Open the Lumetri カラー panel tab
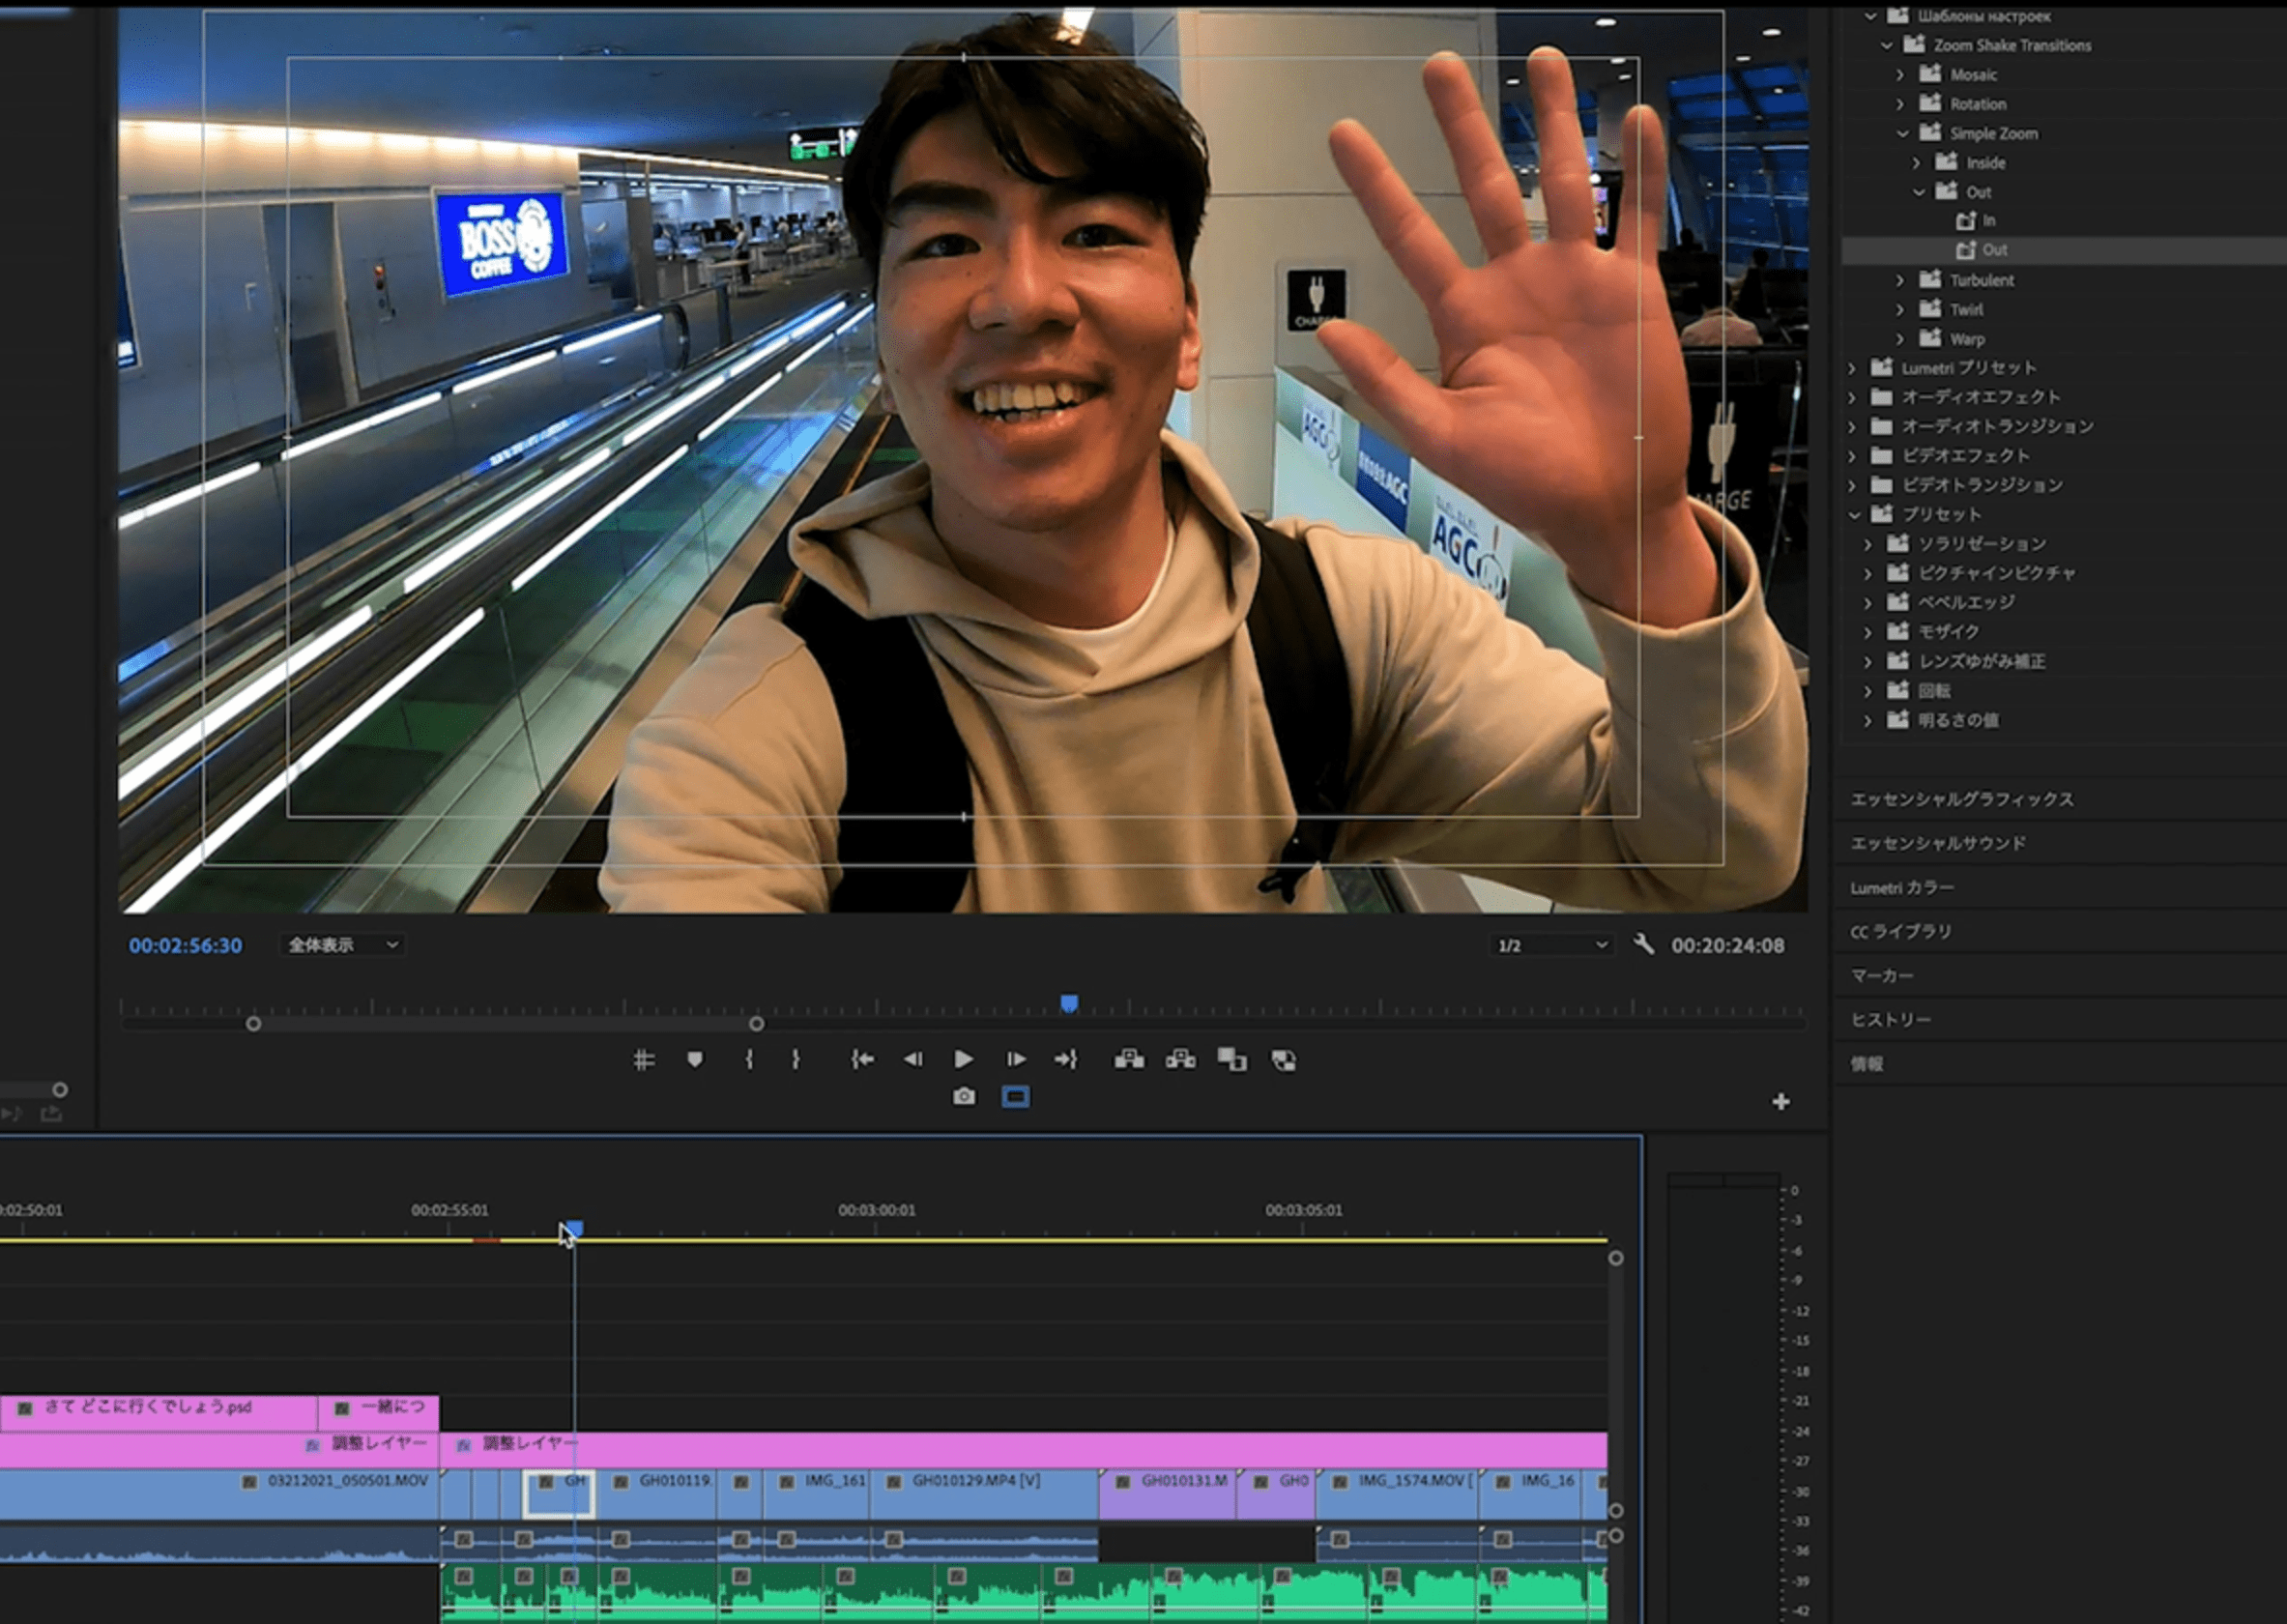This screenshot has width=2287, height=1624. point(1901,888)
